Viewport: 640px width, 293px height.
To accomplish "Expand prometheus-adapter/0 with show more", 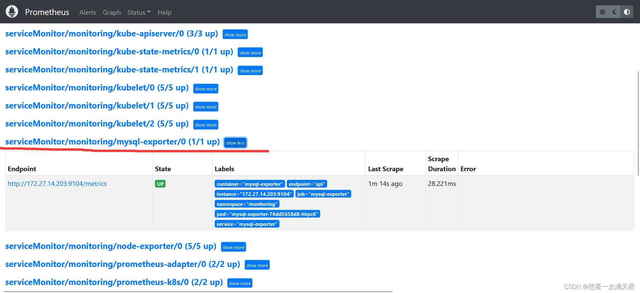I will (257, 265).
